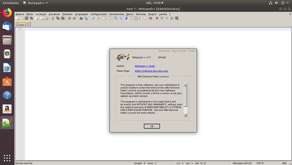The width and height of the screenshot is (292, 165).
Task: Launch Firefox from the dock
Action: pyautogui.click(x=7, y=13)
